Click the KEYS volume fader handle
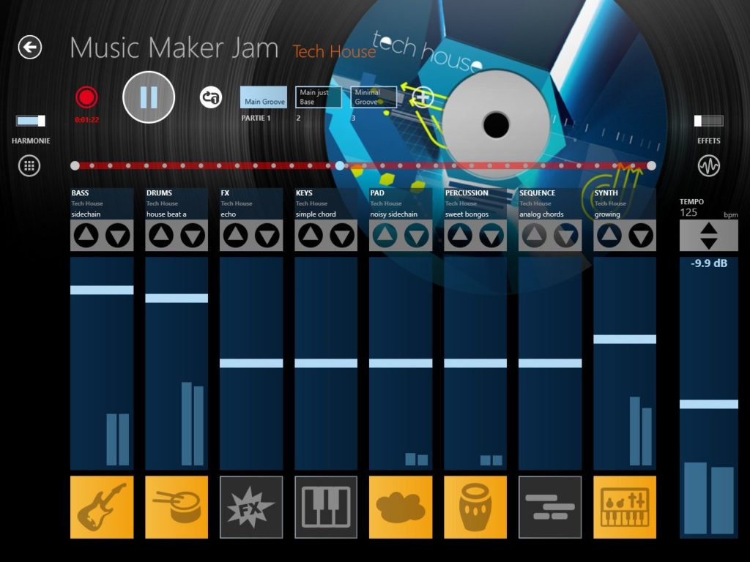Screen dimensions: 750x562 click(x=326, y=363)
